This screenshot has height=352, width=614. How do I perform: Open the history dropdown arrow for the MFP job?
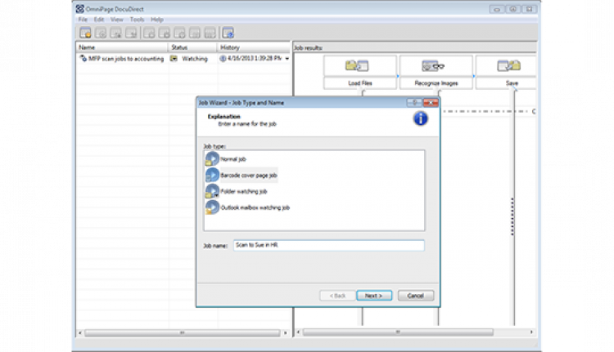[x=287, y=59]
